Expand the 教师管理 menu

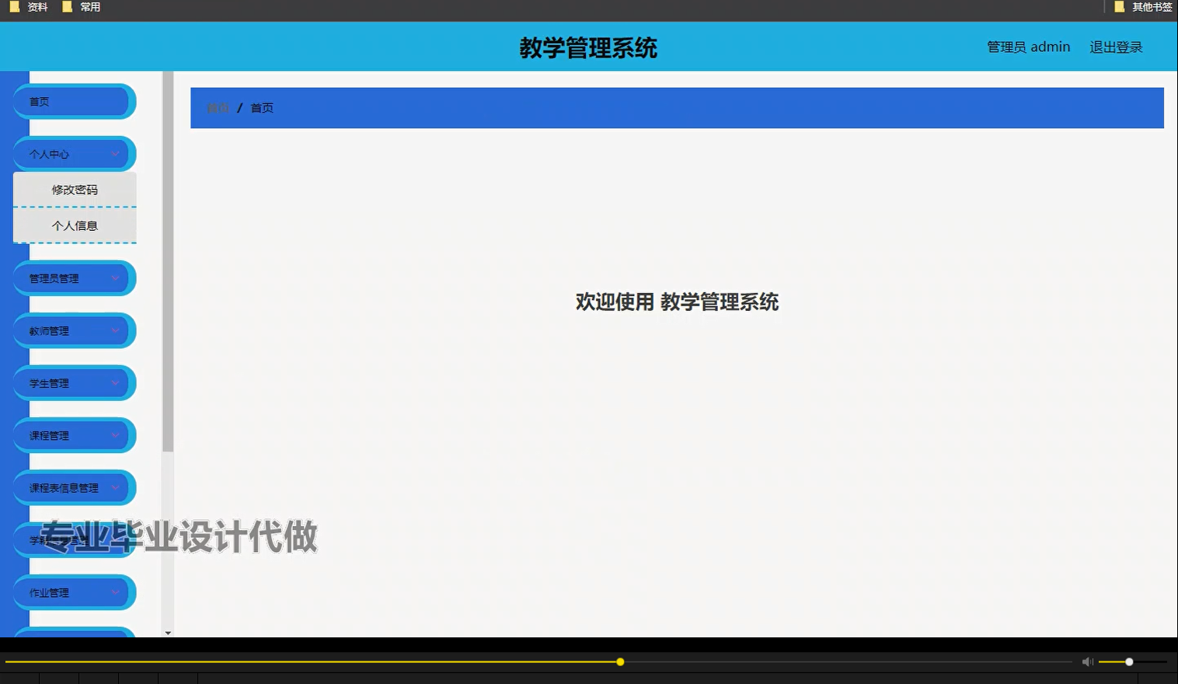tap(74, 330)
